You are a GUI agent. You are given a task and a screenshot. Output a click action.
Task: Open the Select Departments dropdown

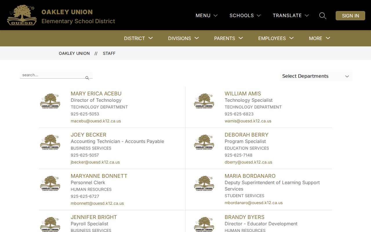(x=316, y=76)
